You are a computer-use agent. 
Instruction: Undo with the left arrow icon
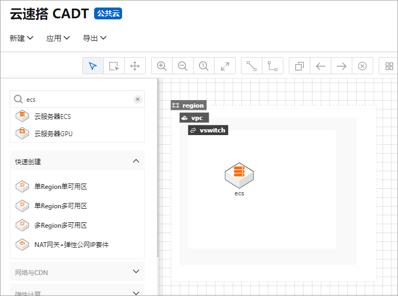321,66
